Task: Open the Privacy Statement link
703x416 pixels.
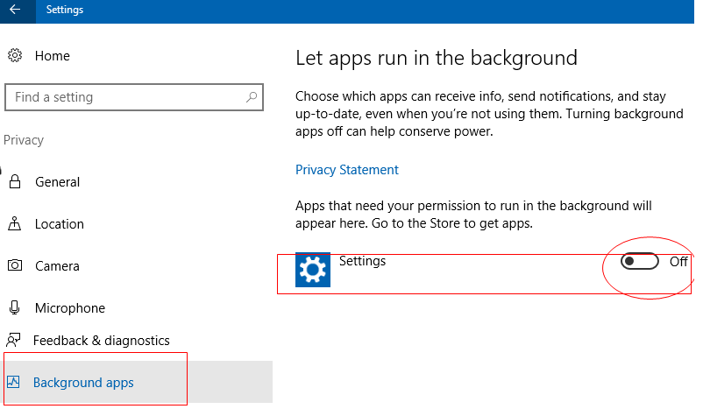Action: [346, 170]
